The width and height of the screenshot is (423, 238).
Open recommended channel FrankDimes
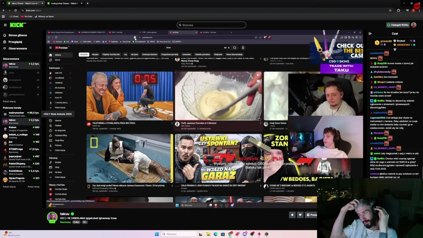[21, 172]
